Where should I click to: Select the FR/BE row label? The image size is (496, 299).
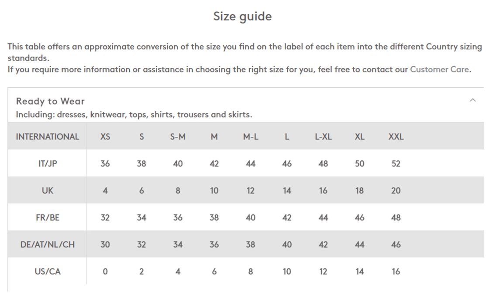pos(48,217)
